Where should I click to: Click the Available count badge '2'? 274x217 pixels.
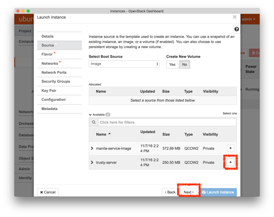coord(108,114)
